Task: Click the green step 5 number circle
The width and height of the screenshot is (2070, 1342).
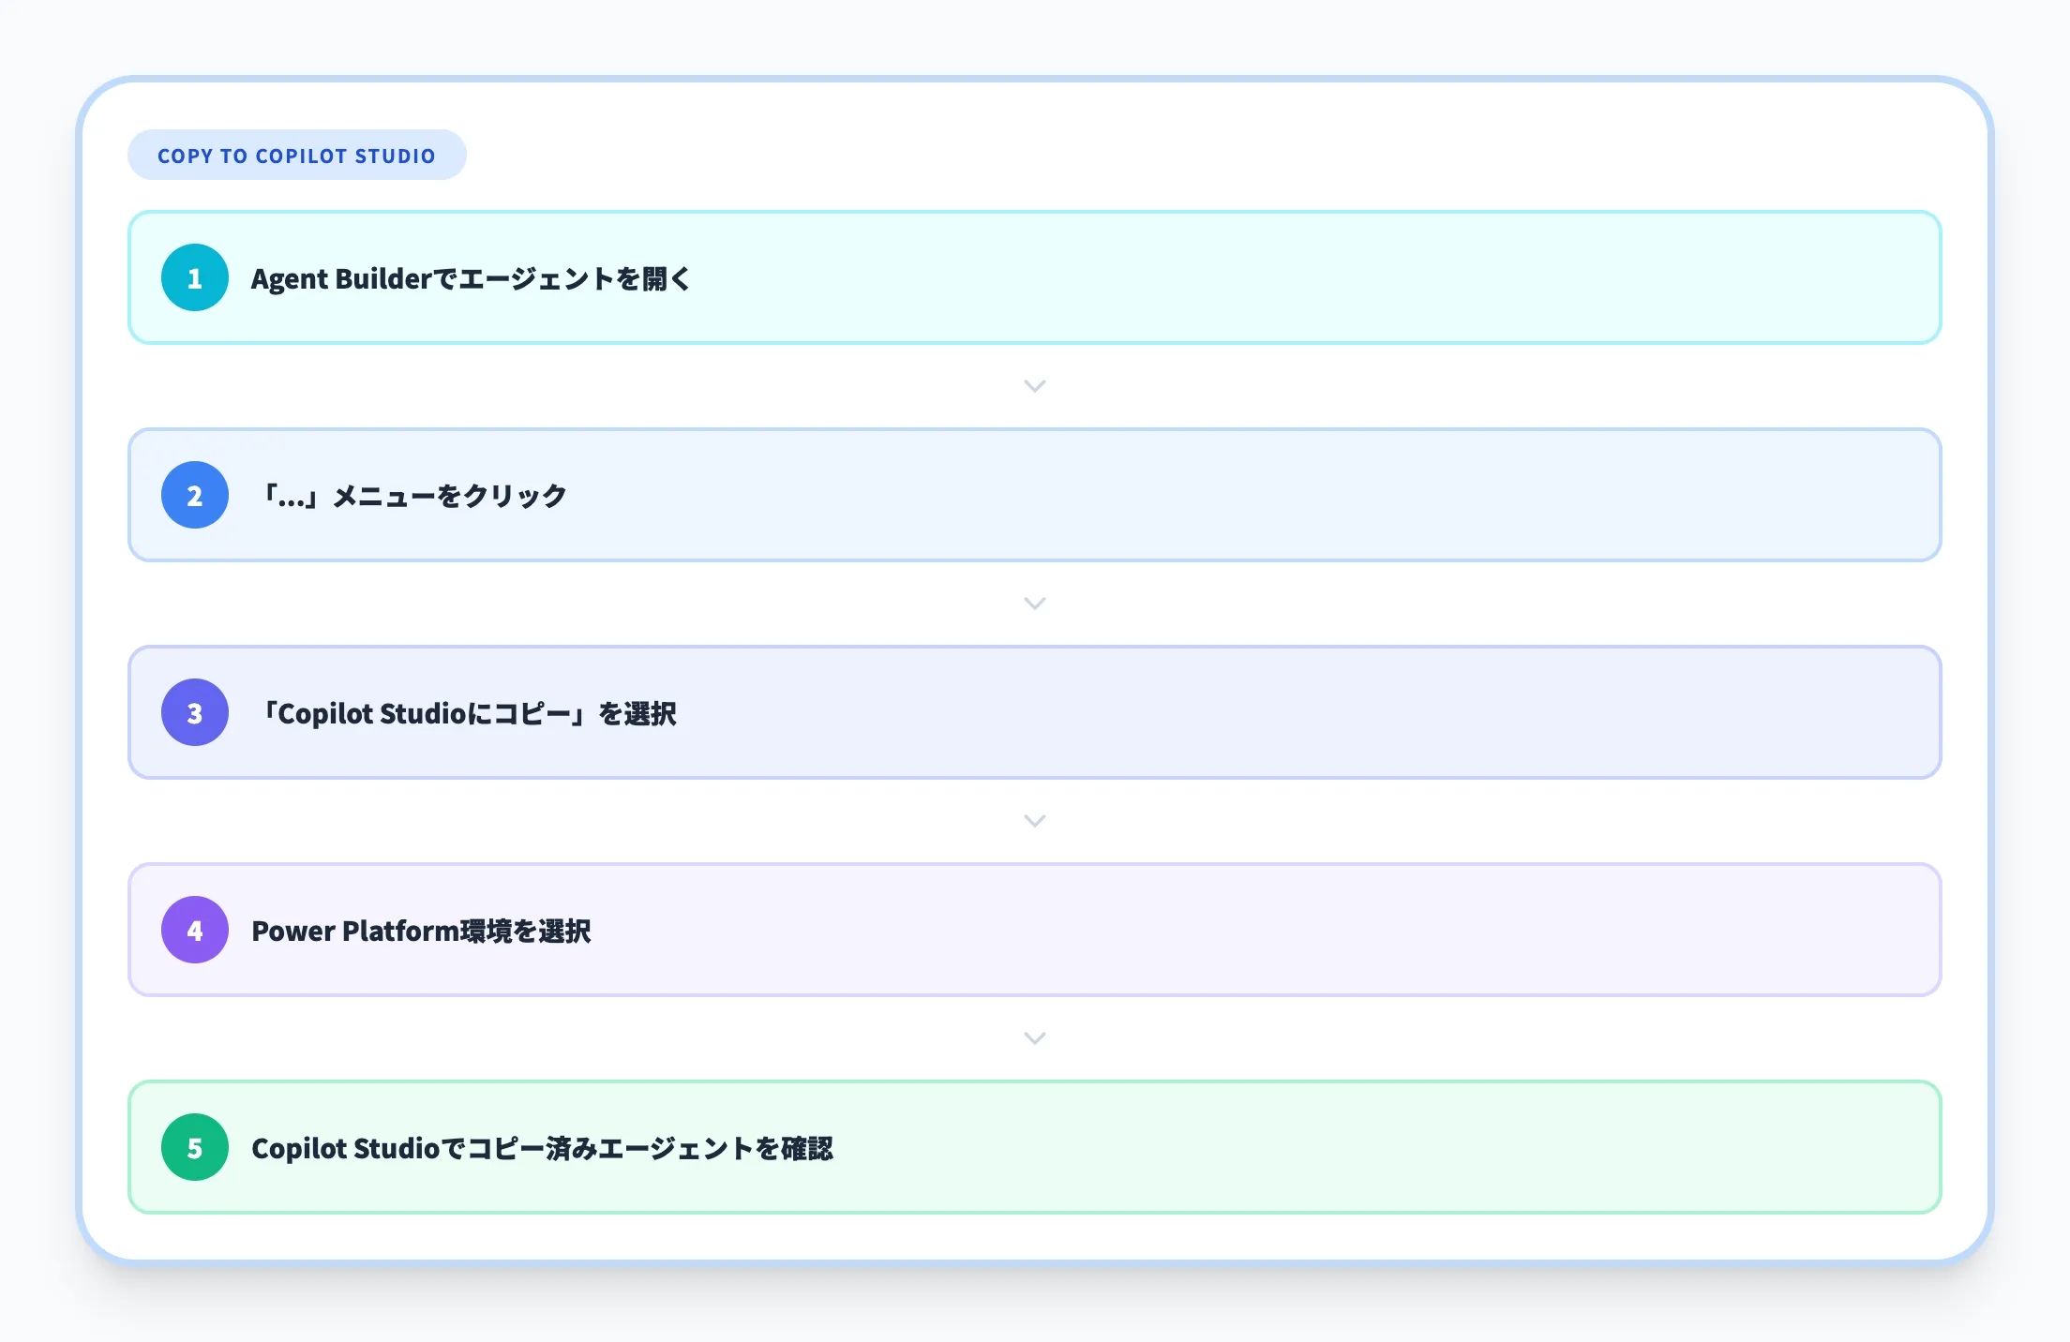Action: [195, 1147]
